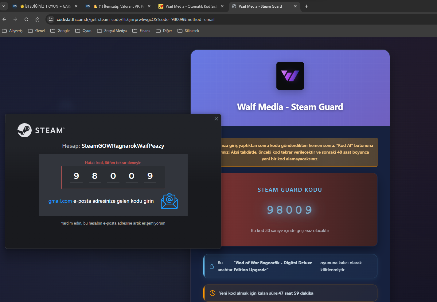Click the last code digit box
This screenshot has height=302, width=437.
[150, 176]
